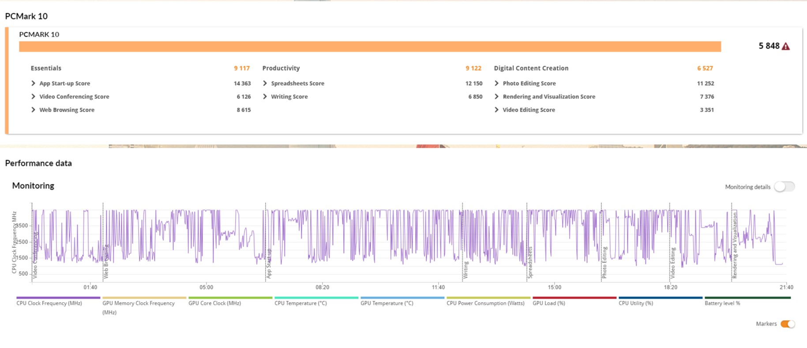Image resolution: width=807 pixels, height=348 pixels.
Task: Click the Rendering value 7 376
Action: [x=707, y=97]
